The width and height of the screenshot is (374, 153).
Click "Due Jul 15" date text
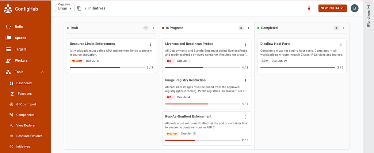pyautogui.click(x=188, y=133)
